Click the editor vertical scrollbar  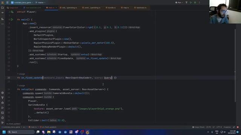point(235,66)
